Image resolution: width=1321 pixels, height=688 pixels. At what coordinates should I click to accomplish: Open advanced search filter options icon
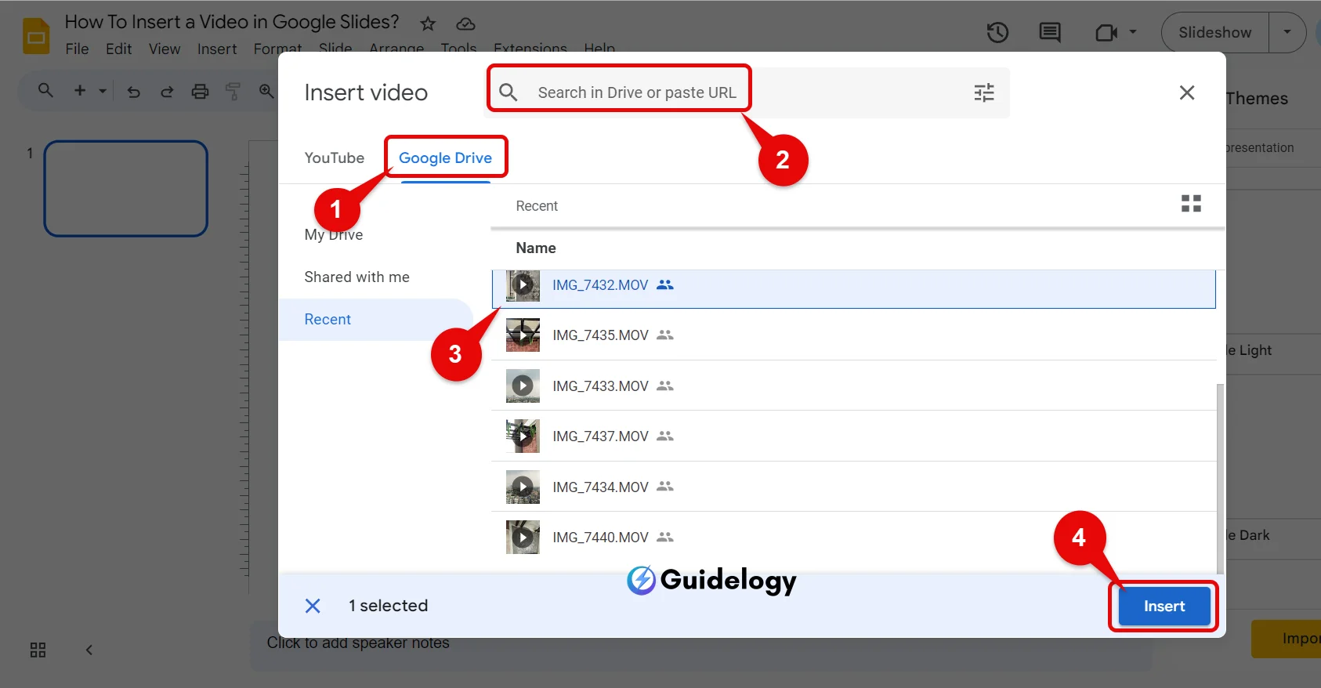pos(984,92)
